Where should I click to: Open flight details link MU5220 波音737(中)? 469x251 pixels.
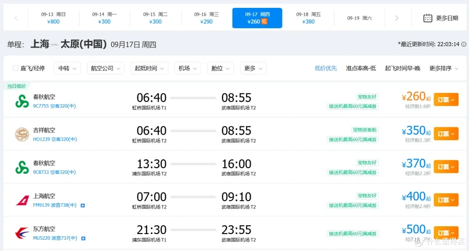click(55, 238)
